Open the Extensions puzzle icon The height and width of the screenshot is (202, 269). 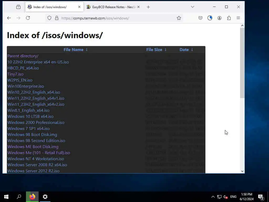[x=229, y=18]
